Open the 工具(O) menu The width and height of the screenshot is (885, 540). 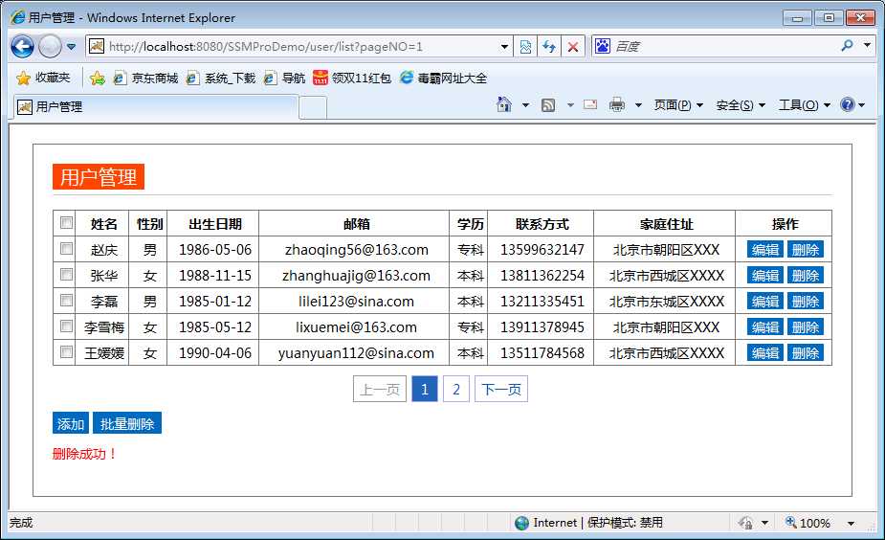(805, 105)
